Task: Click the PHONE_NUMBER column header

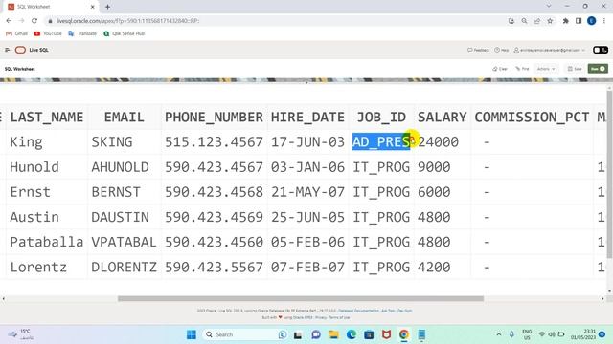Action: [214, 117]
